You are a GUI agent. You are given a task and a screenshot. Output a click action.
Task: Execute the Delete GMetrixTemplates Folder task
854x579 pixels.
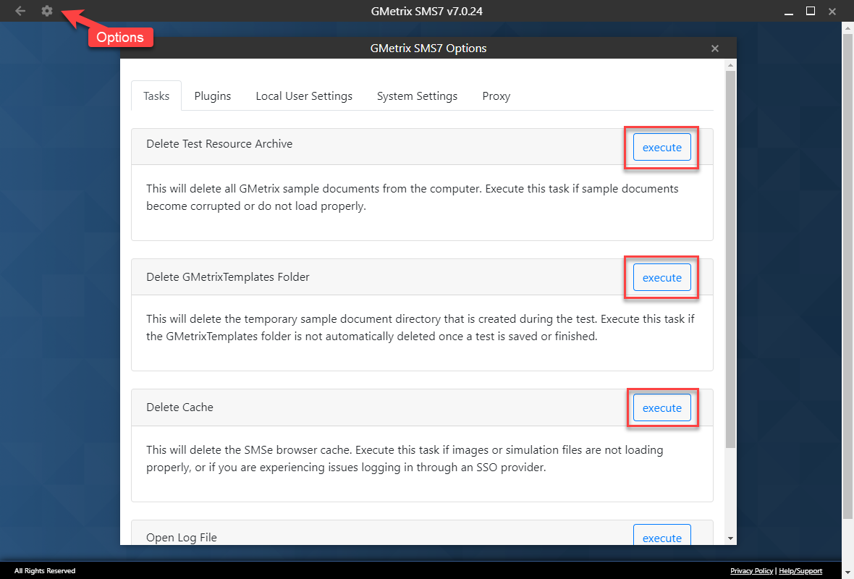point(661,277)
